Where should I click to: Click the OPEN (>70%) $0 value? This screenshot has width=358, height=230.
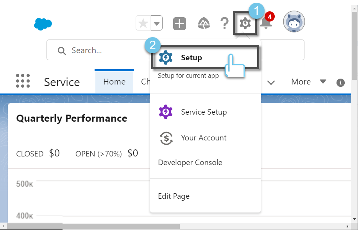(x=132, y=153)
